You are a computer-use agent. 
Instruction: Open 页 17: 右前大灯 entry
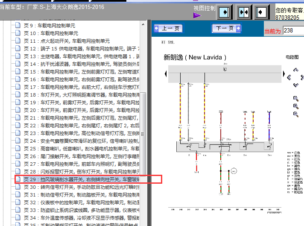82,87
